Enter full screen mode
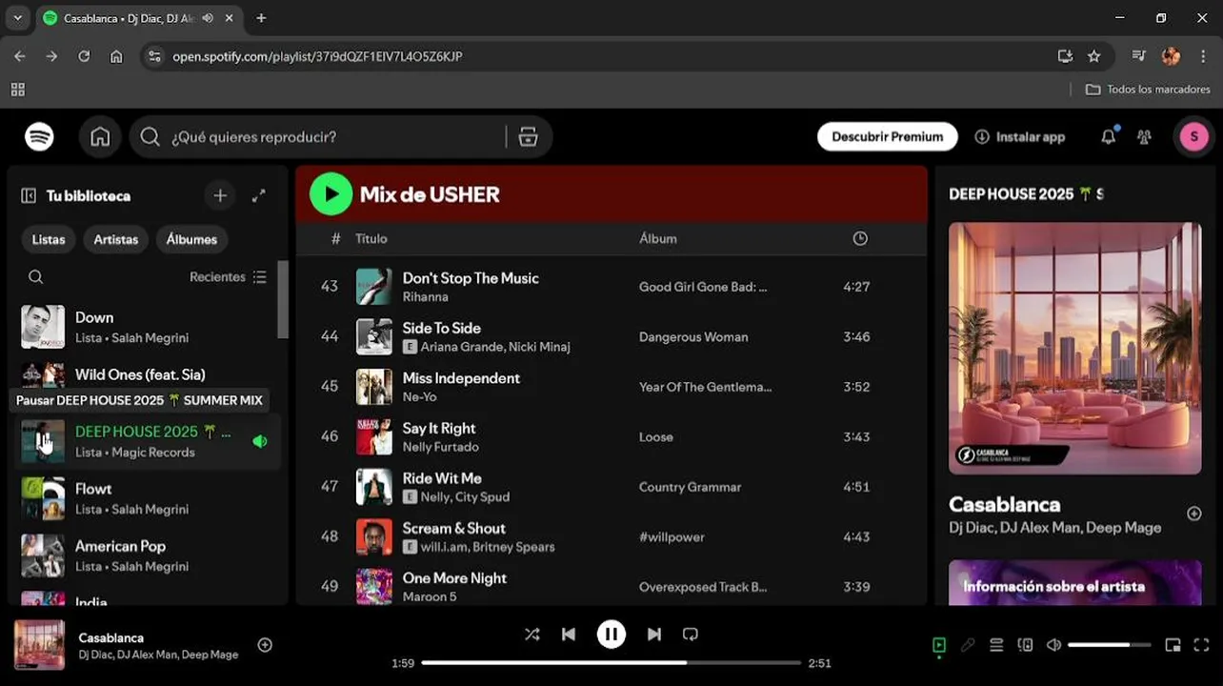 click(x=1201, y=645)
